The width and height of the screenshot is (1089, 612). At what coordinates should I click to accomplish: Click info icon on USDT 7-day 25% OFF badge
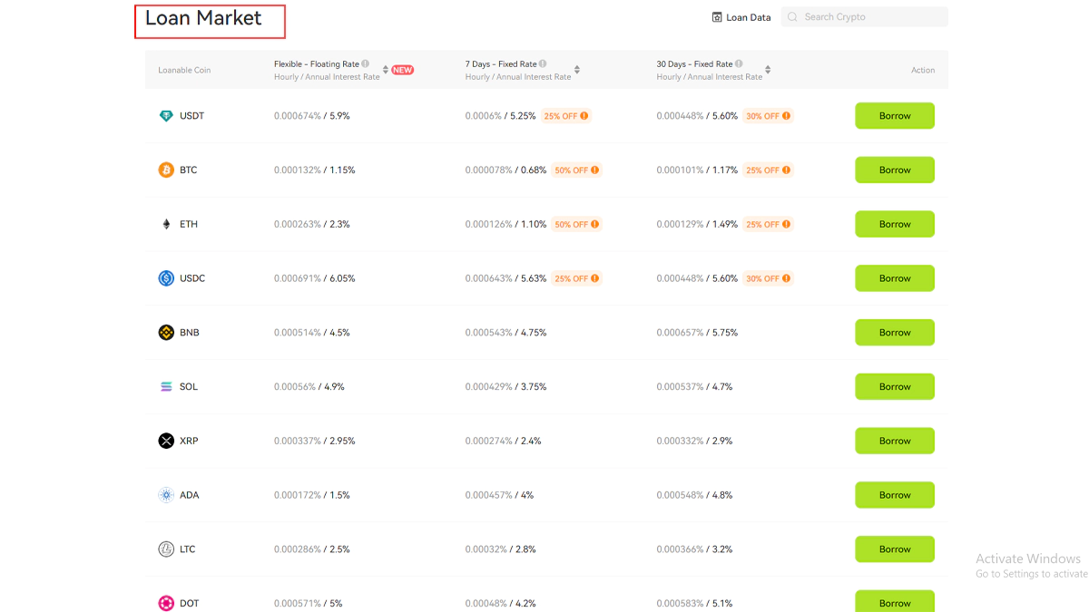tap(584, 116)
